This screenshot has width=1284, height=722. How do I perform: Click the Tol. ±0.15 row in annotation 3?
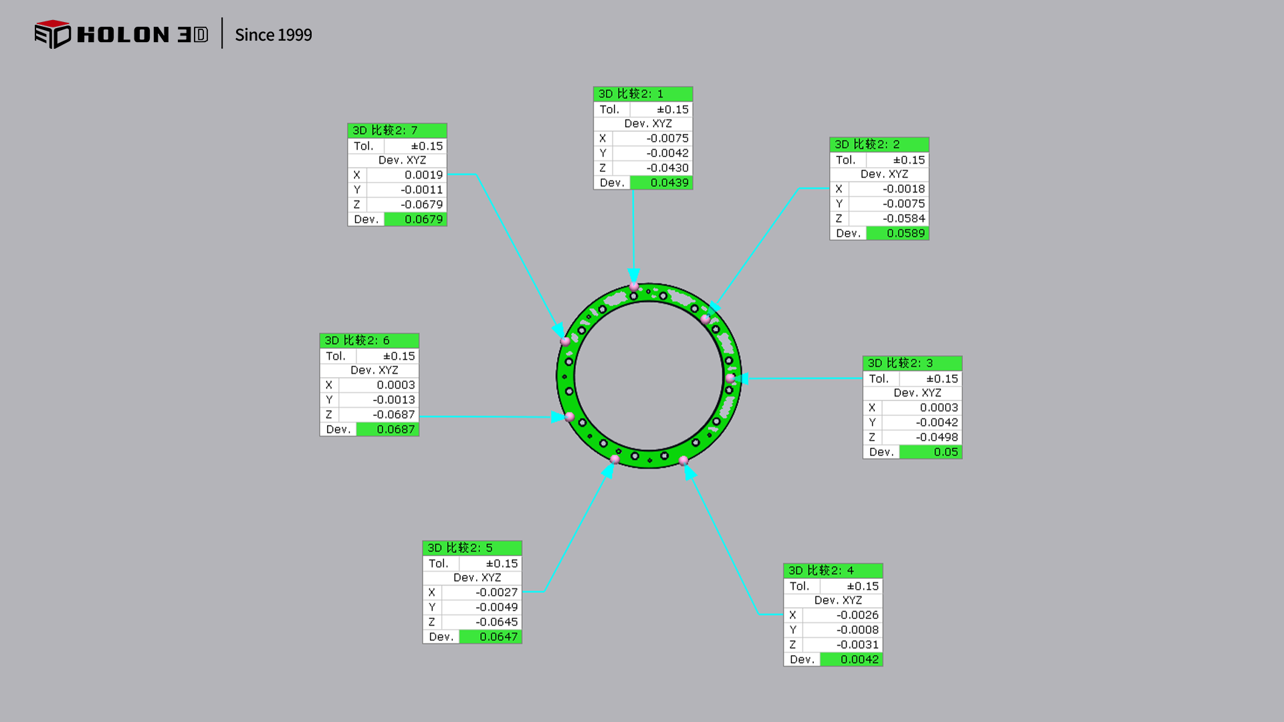pyautogui.click(x=912, y=378)
